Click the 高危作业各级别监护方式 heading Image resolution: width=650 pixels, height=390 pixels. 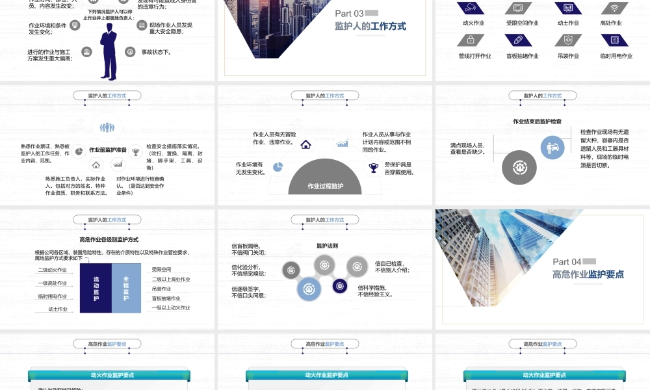point(109,240)
